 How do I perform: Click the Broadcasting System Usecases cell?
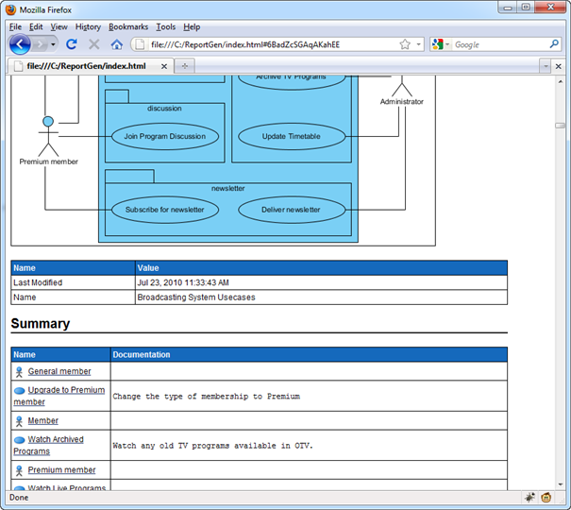coord(321,297)
